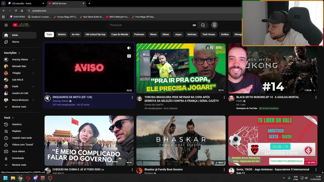Open the Black Myth Wukong #14 thumbnail
This screenshot has height=182, width=324.
coord(273,68)
